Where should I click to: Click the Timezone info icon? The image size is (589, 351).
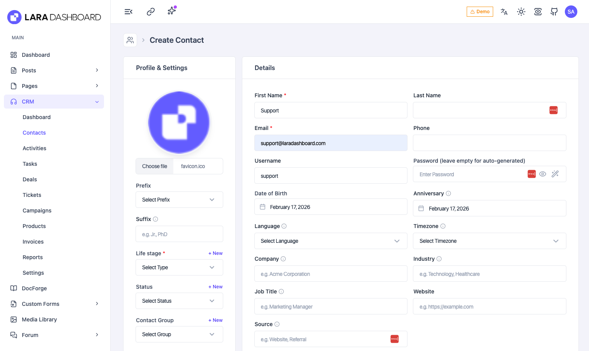click(x=443, y=226)
